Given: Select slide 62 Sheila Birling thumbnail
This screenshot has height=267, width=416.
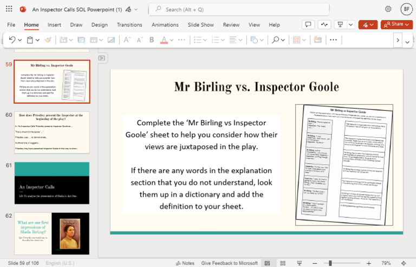Looking at the screenshot, I should pos(52,233).
